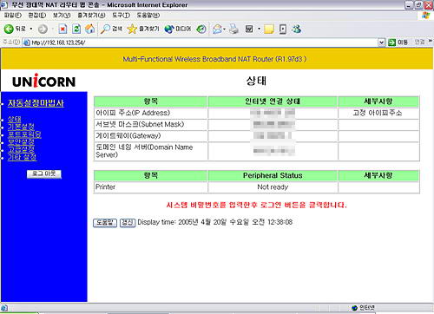Open the 즐겨찾기(A) menu
434x314 pixels.
[x=91, y=16]
